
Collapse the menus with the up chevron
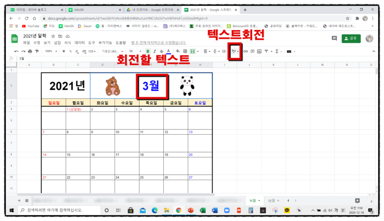(374, 52)
